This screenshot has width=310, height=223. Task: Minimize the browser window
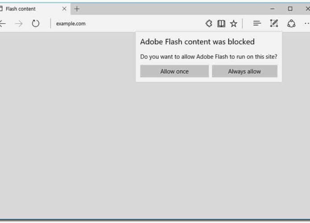[x=273, y=9]
